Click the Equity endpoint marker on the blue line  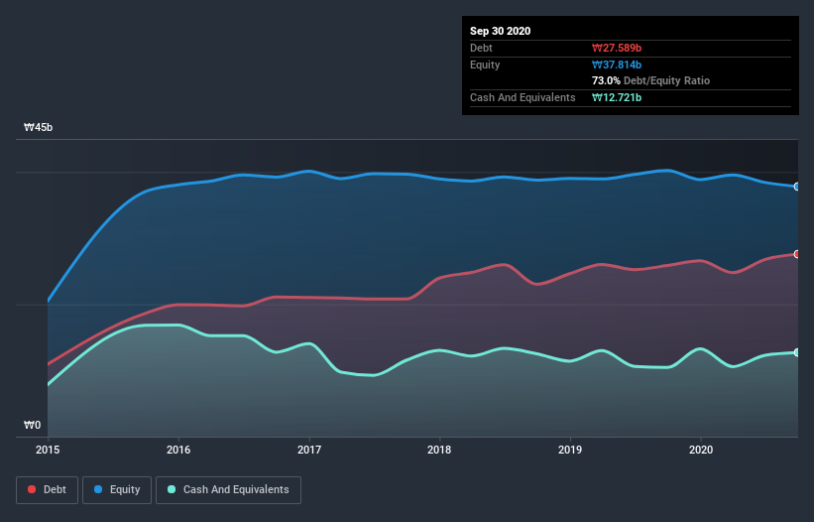[x=797, y=187]
